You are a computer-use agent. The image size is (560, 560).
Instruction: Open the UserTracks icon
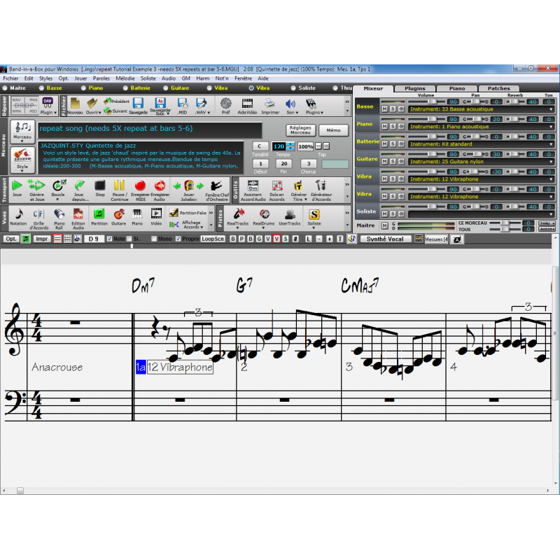(x=290, y=214)
